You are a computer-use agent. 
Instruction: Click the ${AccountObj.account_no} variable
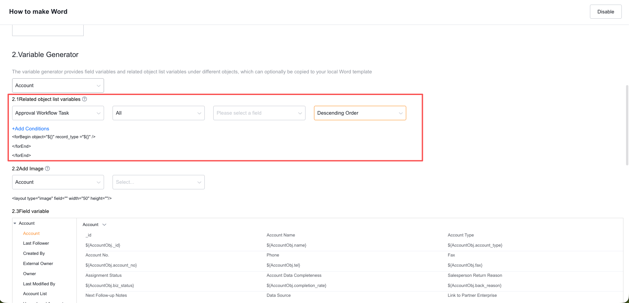pyautogui.click(x=111, y=265)
